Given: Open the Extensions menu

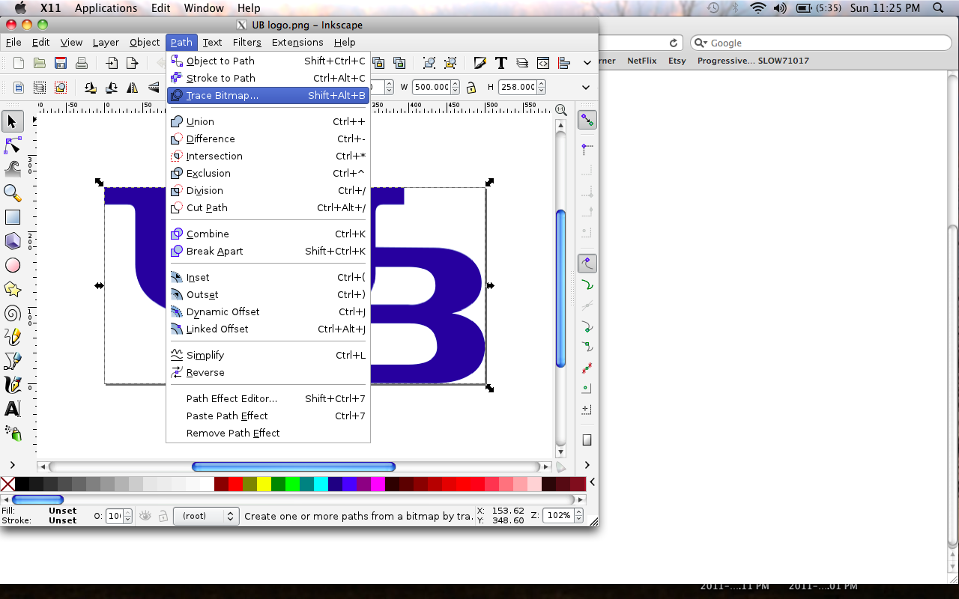Looking at the screenshot, I should [297, 43].
